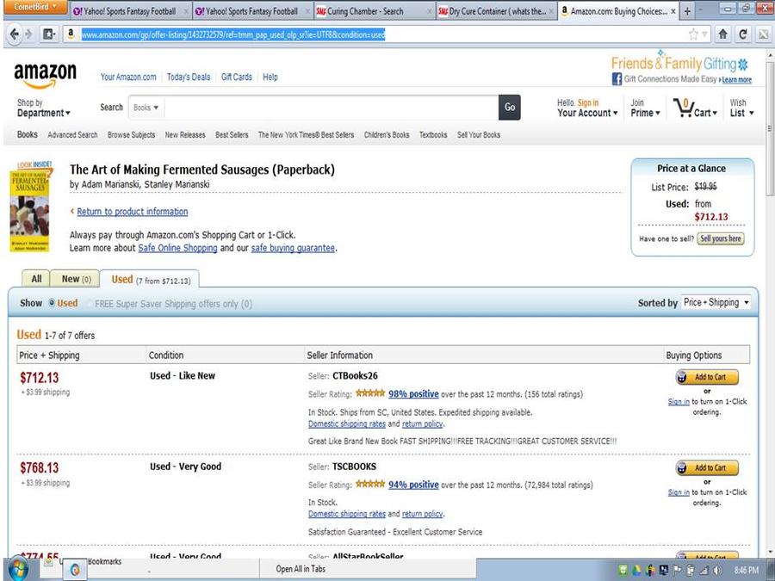775x581 pixels.
Task: Open a new browser tab with plus button
Action: pyautogui.click(x=687, y=11)
